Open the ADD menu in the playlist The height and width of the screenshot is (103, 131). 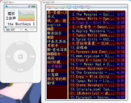pyautogui.click(x=50, y=6)
